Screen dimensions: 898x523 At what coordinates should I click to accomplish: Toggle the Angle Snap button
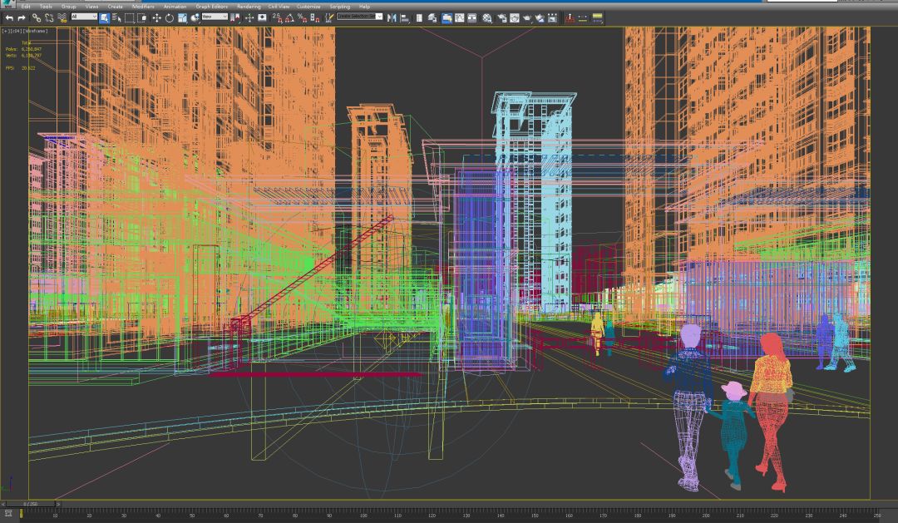tap(288, 17)
